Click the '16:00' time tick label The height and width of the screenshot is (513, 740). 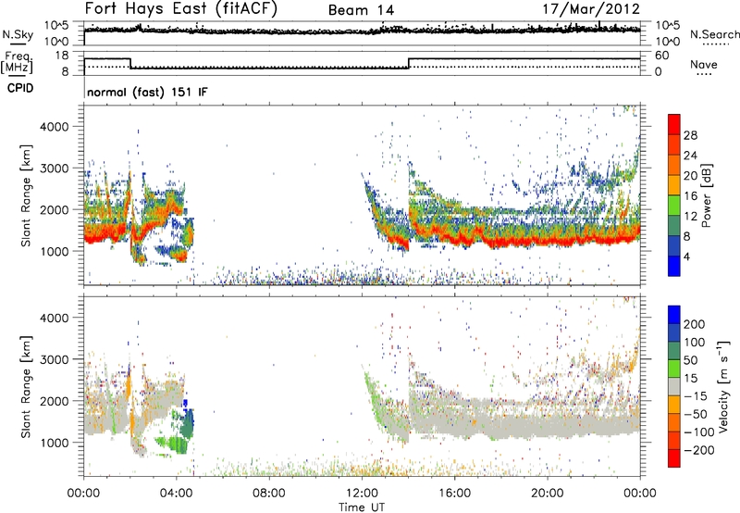454,494
